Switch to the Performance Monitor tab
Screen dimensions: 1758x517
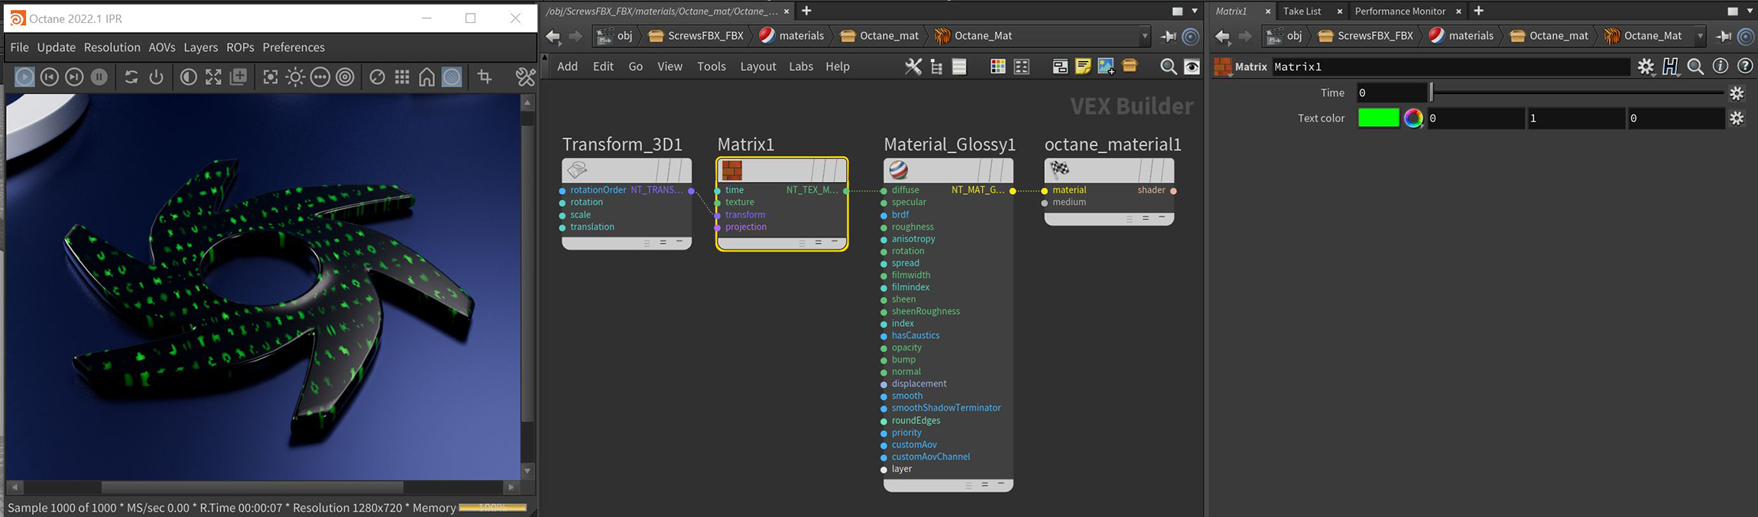pyautogui.click(x=1400, y=11)
